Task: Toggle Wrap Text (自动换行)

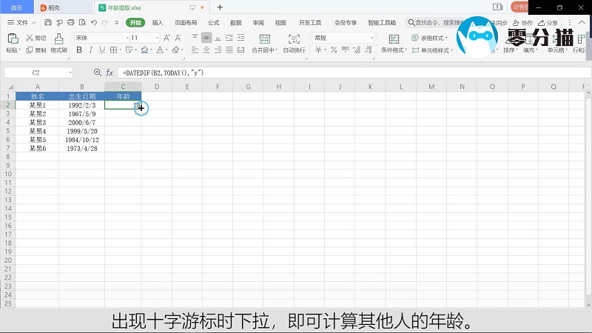Action: [x=294, y=43]
